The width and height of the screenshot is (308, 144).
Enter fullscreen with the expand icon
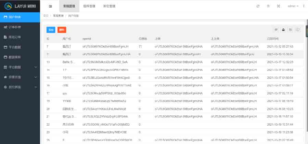278,6
